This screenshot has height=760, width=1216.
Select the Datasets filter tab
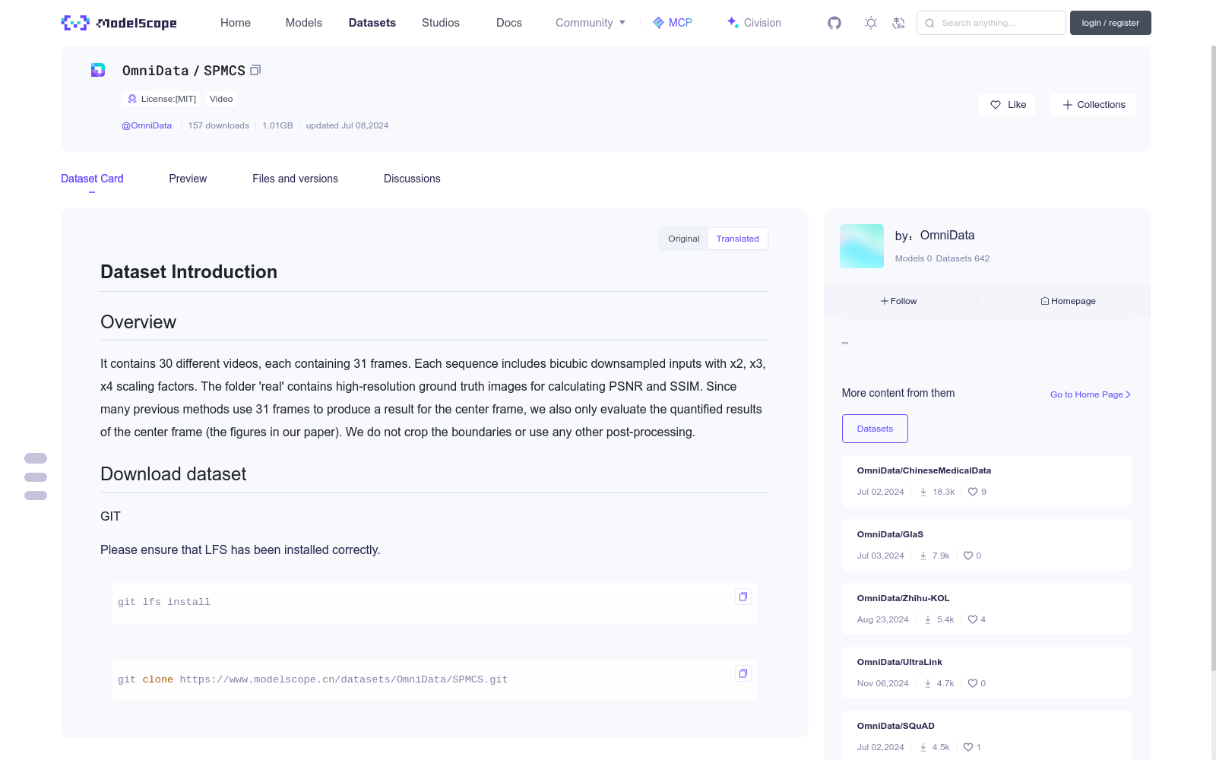pos(875,429)
